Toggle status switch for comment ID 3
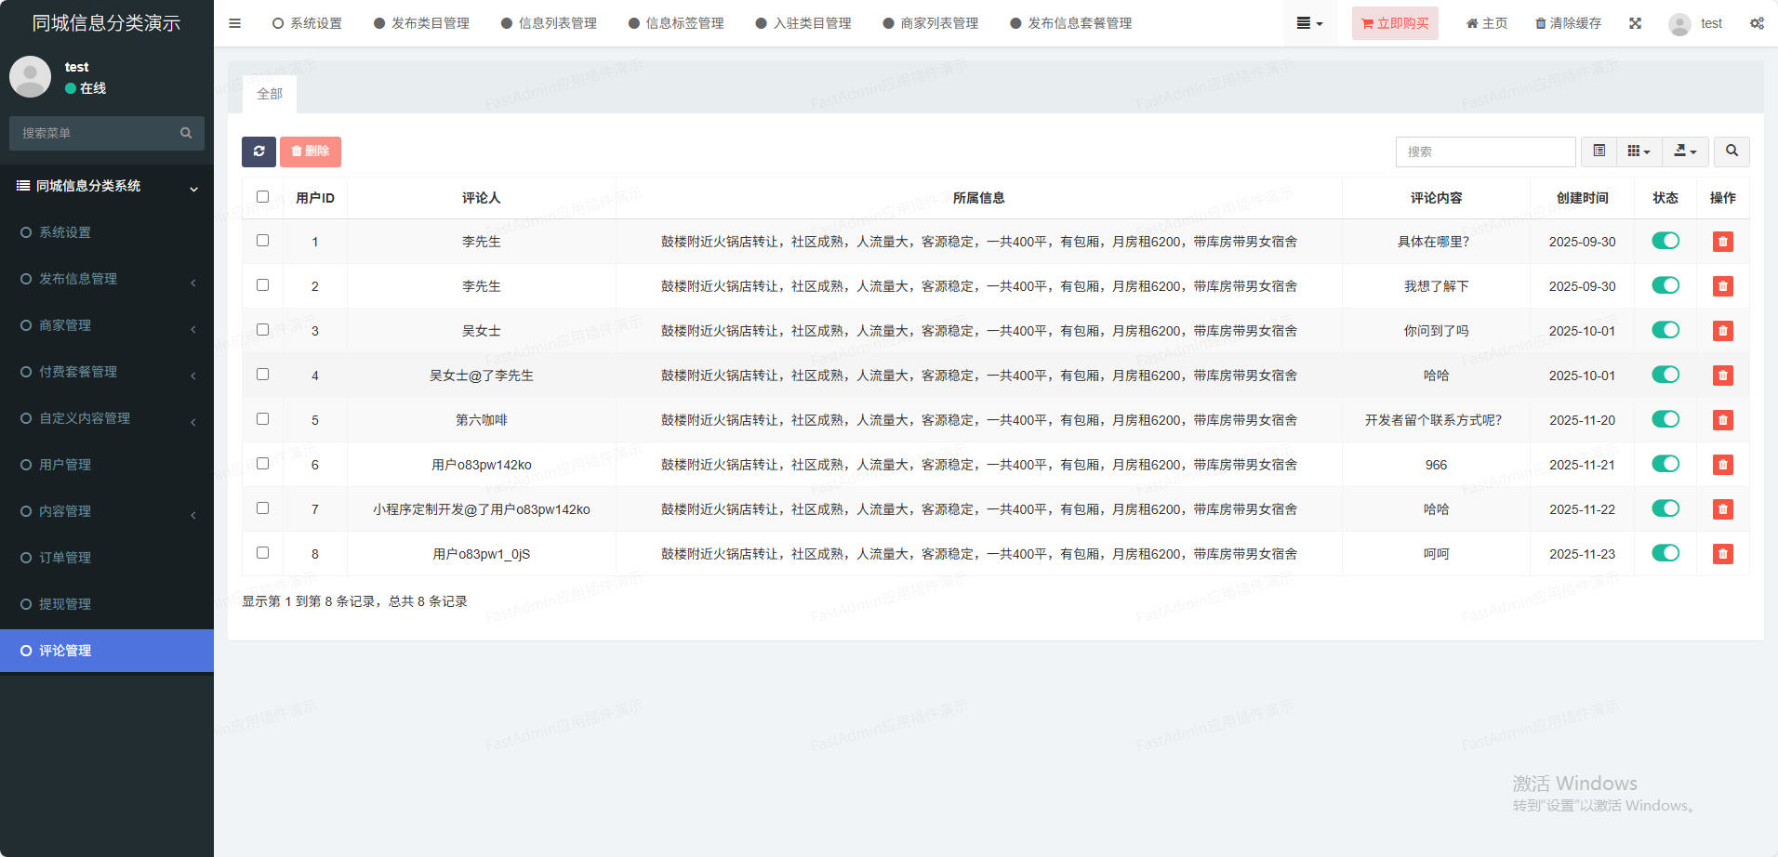 (x=1665, y=330)
